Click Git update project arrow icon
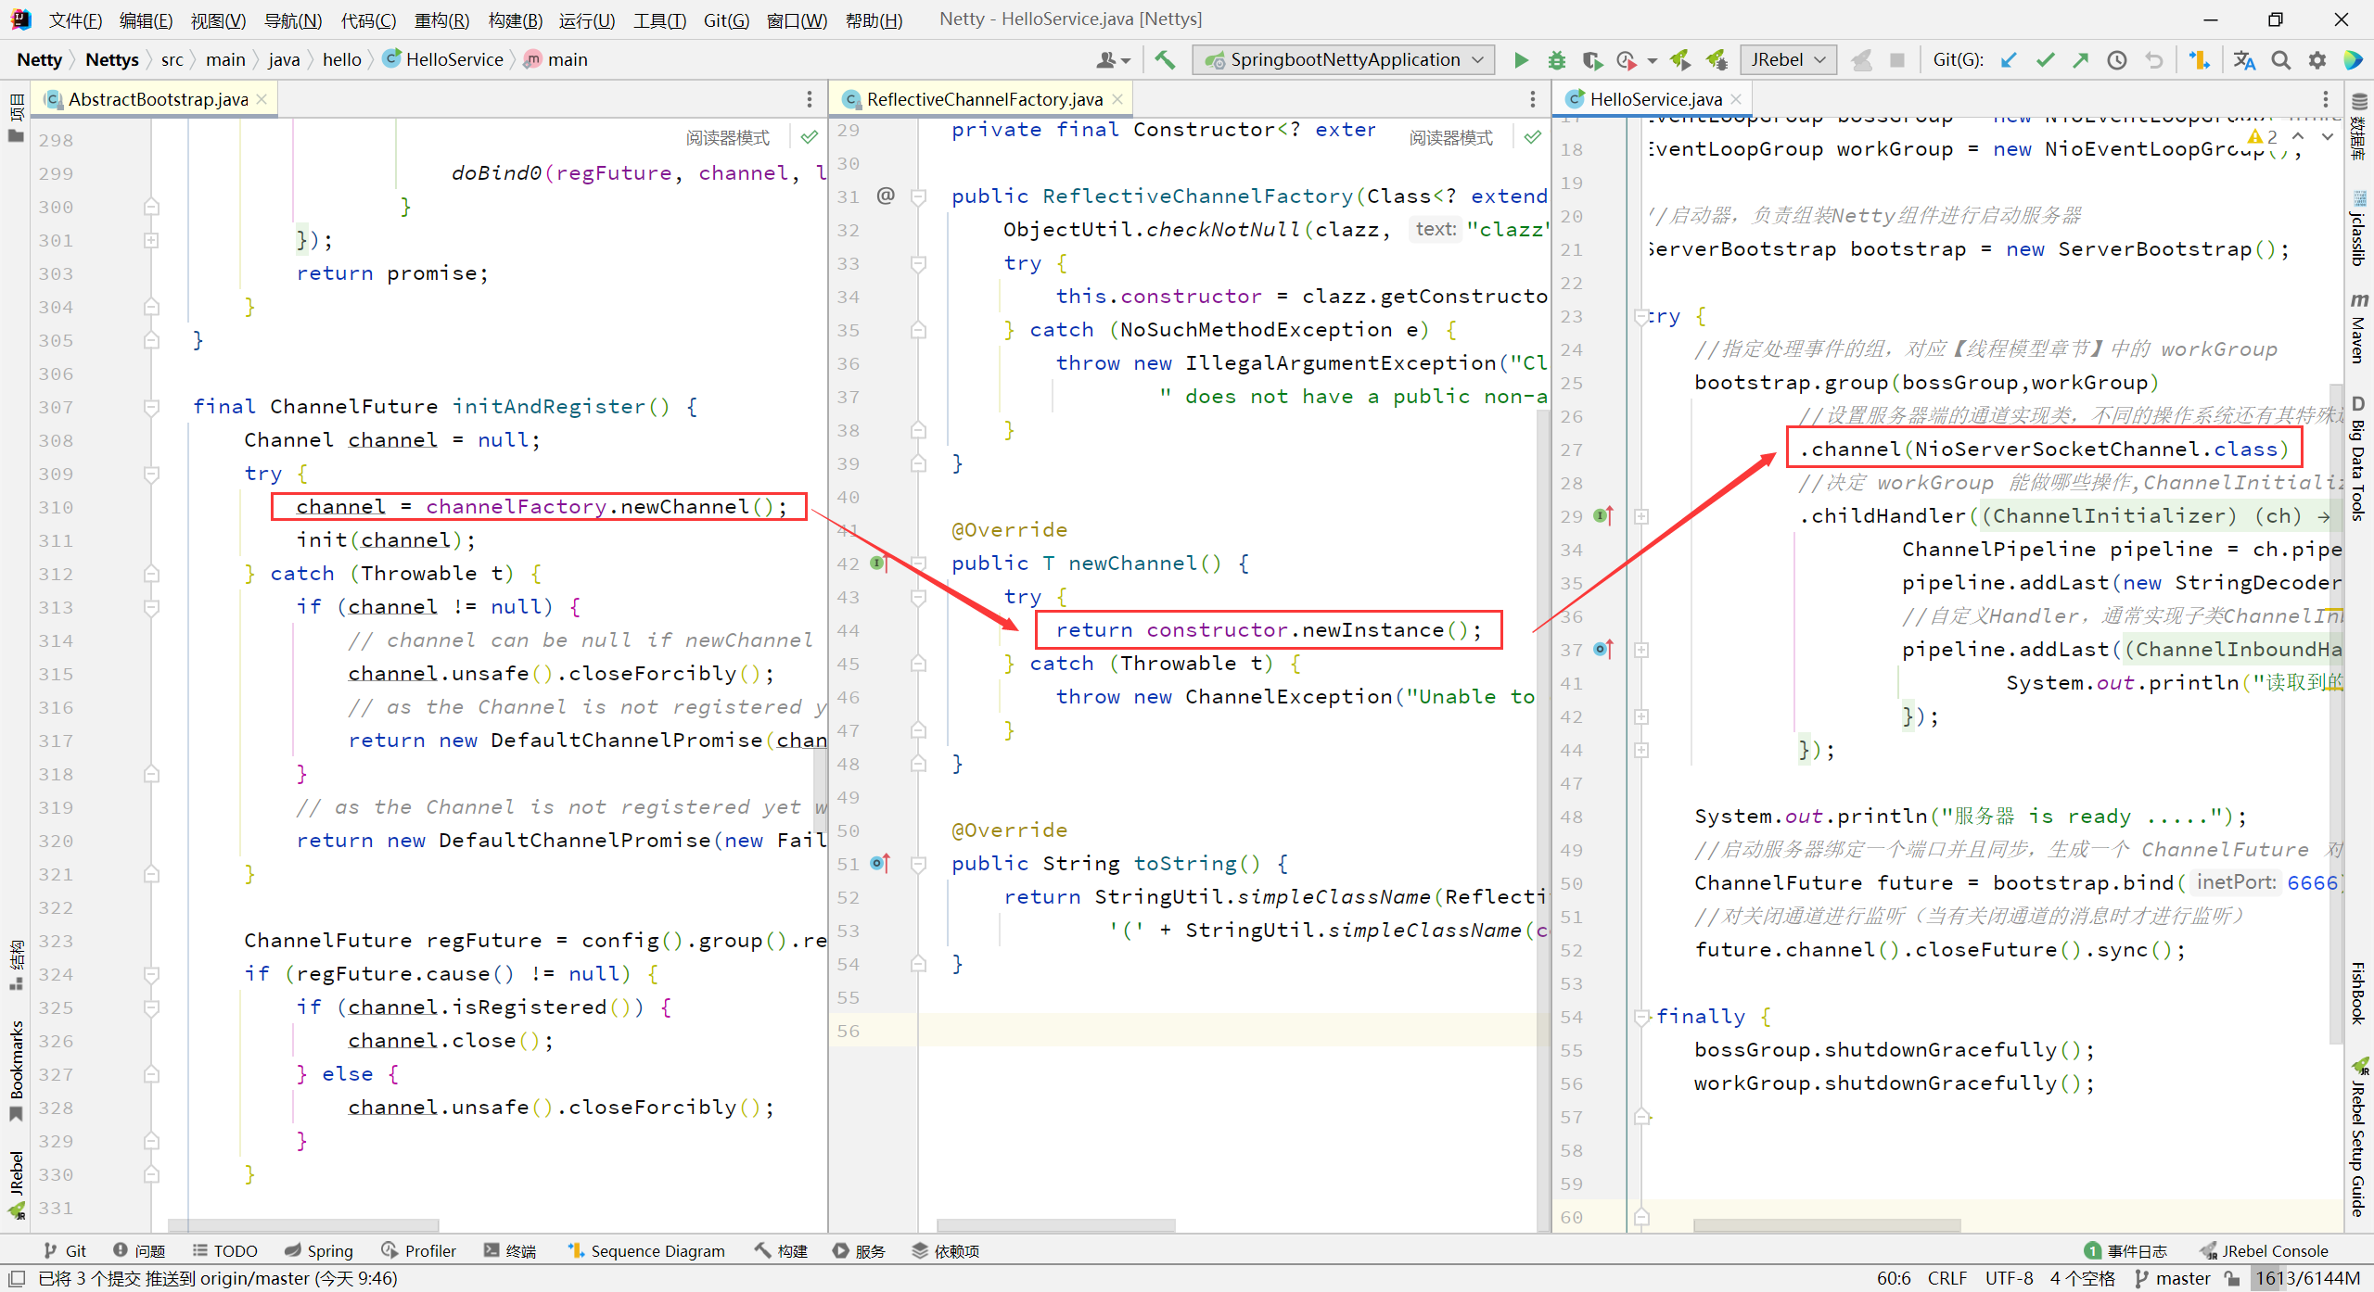The image size is (2374, 1292). pos(2009,60)
